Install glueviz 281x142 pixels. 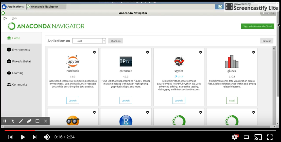(x=232, y=101)
